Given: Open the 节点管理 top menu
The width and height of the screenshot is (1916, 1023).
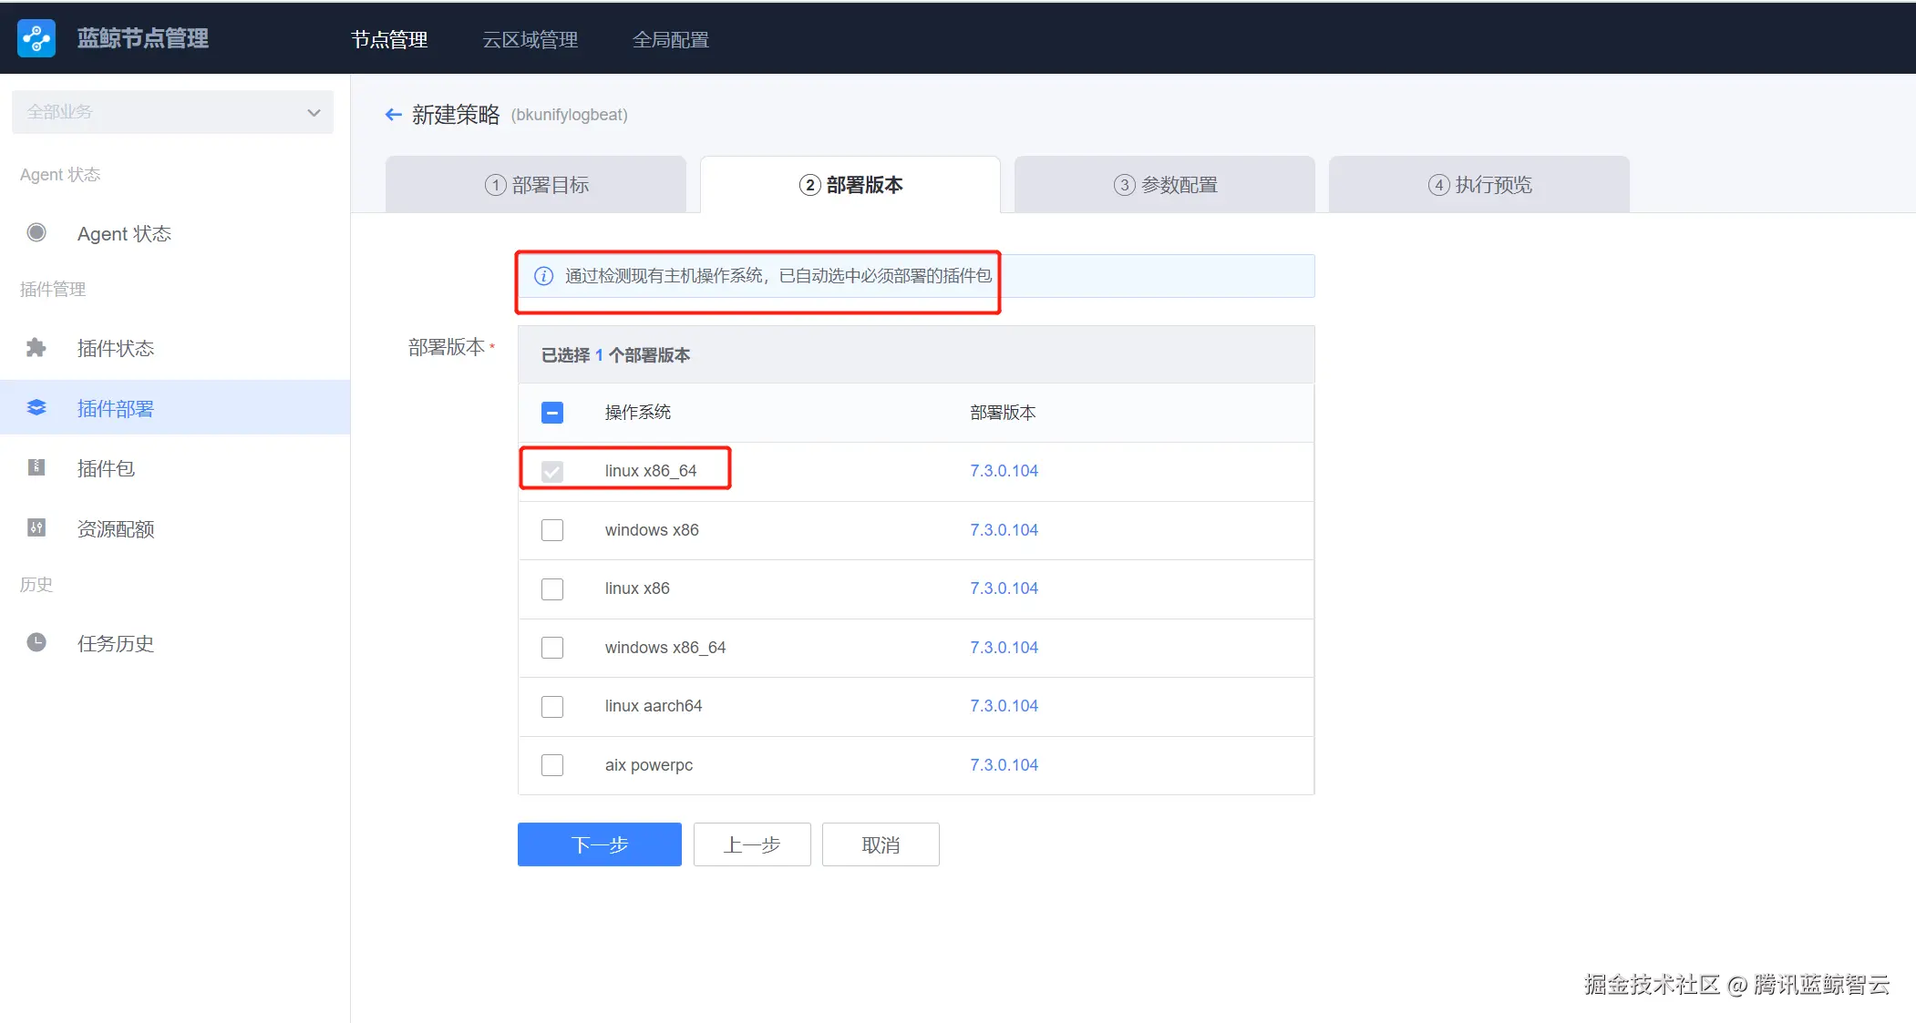Looking at the screenshot, I should click(x=389, y=39).
